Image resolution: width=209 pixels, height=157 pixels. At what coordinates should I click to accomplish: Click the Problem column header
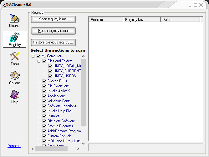point(106,20)
